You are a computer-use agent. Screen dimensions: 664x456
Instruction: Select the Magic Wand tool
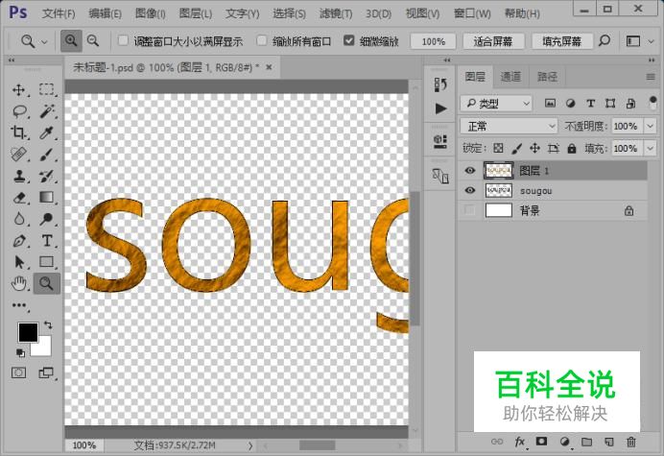coord(47,111)
